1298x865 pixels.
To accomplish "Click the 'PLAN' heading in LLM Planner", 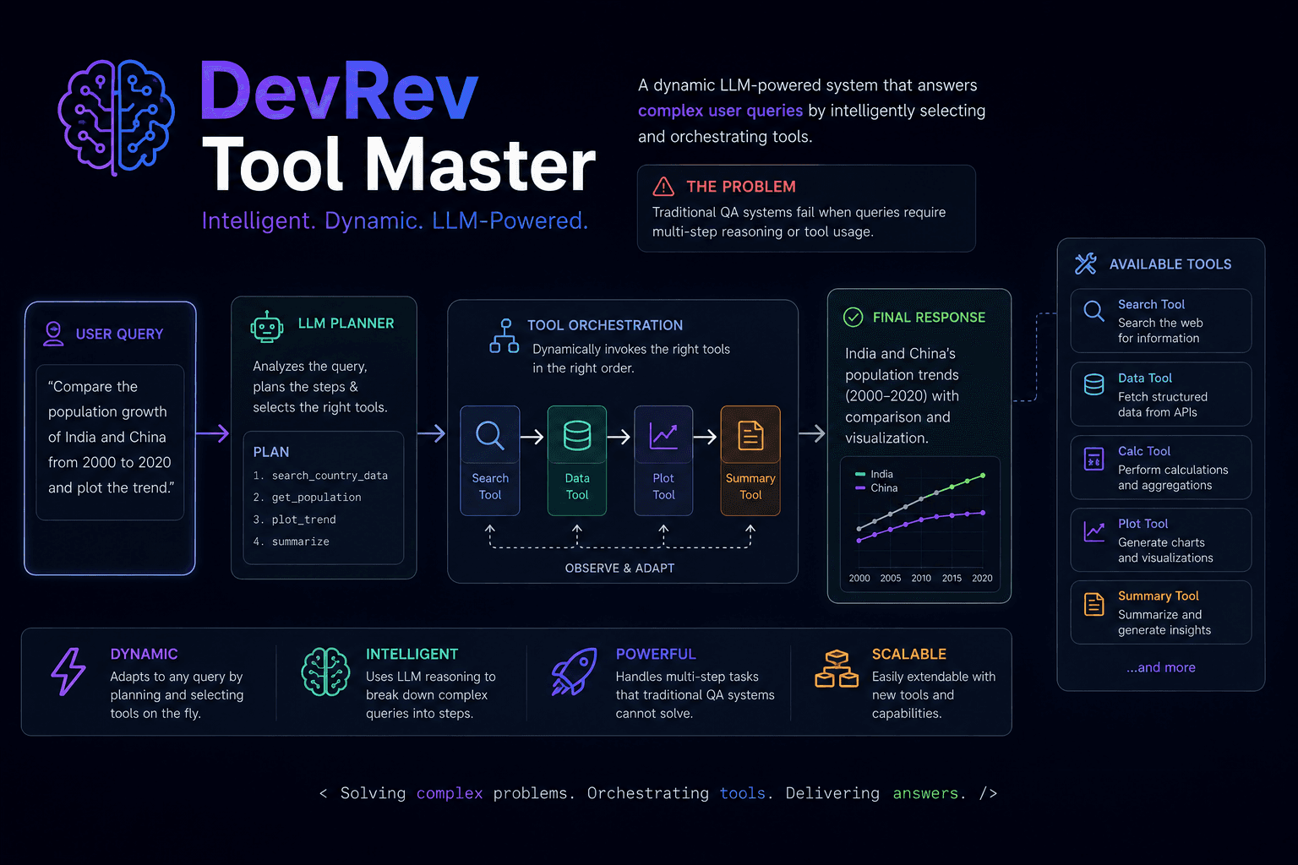I will click(271, 452).
